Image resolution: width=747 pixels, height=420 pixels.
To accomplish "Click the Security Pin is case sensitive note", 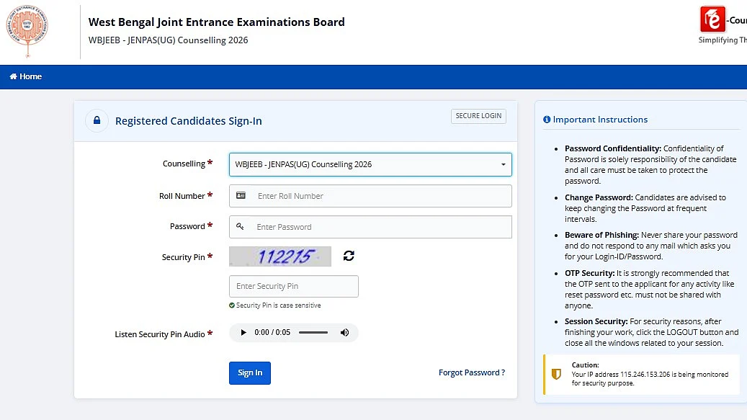I will (x=279, y=305).
